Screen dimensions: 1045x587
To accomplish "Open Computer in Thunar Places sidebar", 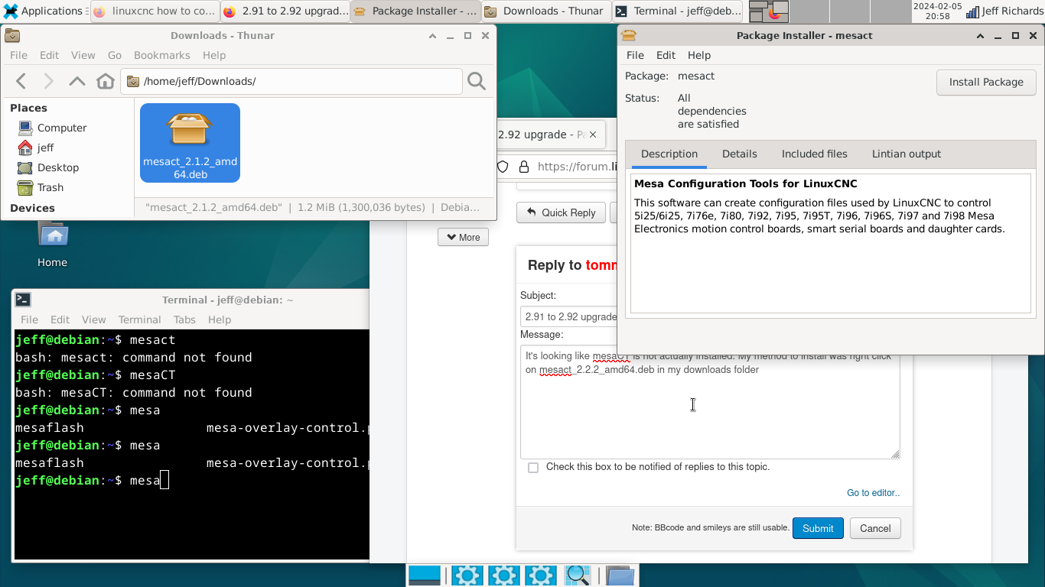I will [62, 128].
